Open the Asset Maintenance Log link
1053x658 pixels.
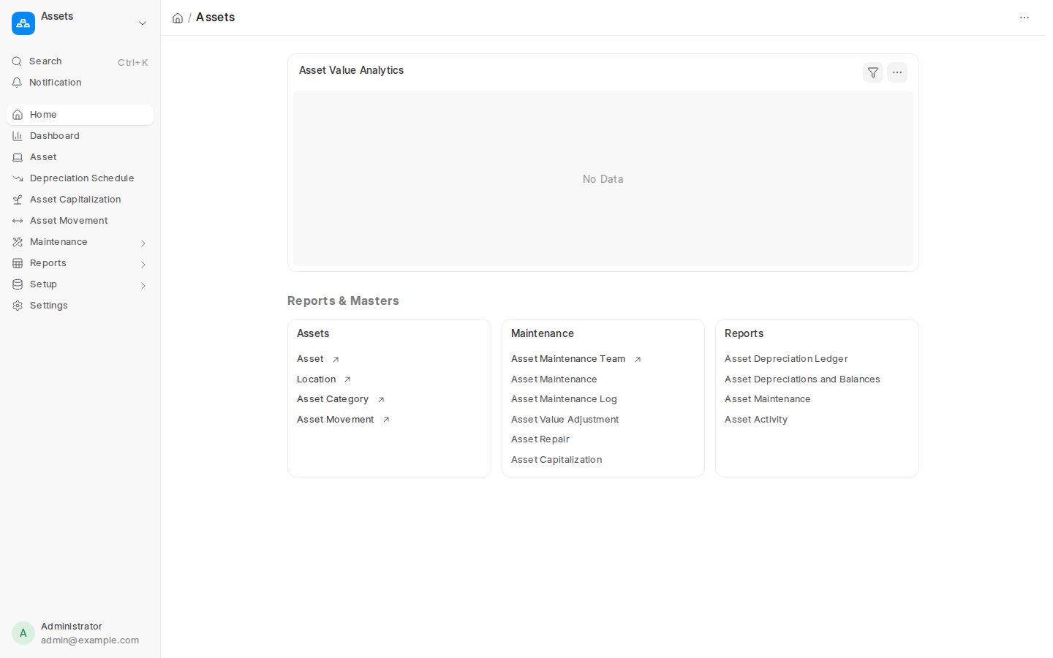click(564, 399)
